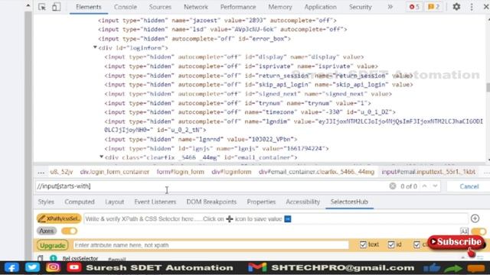Image resolution: width=490 pixels, height=275 pixels.
Task: Select breadcrumb div.login_form_container
Action: pos(115,172)
